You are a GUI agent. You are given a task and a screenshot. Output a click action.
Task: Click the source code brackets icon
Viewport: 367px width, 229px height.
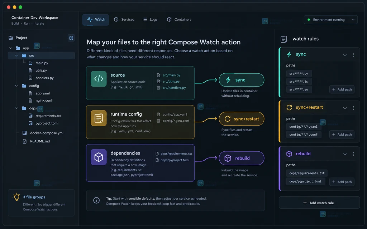click(x=99, y=79)
